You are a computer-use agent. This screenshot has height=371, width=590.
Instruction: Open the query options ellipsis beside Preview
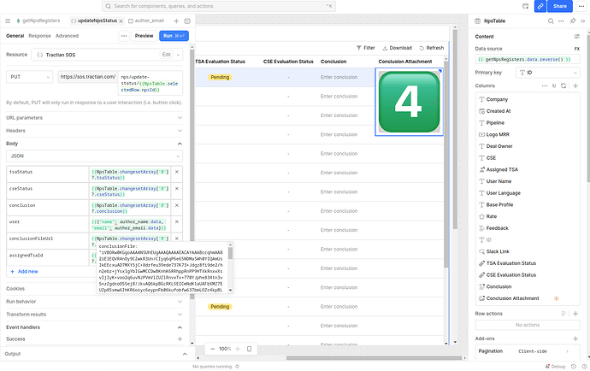[x=124, y=36]
